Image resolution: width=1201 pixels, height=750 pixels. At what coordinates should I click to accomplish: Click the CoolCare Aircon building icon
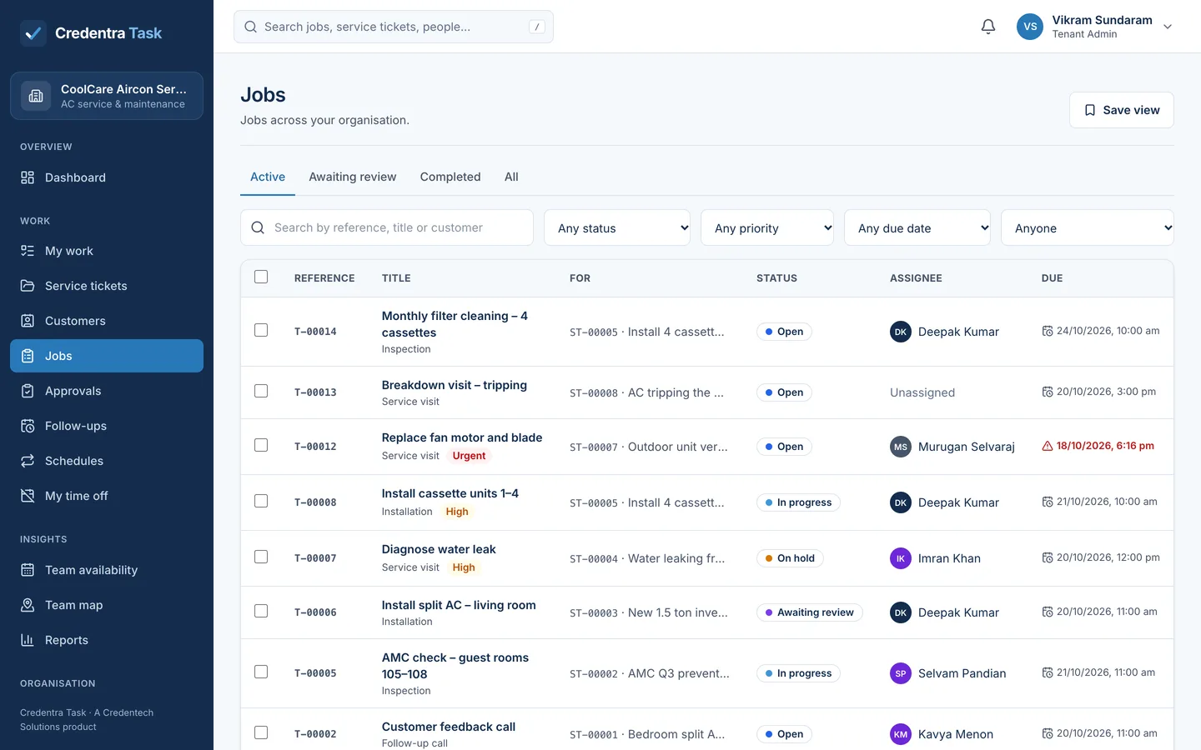[x=36, y=96]
